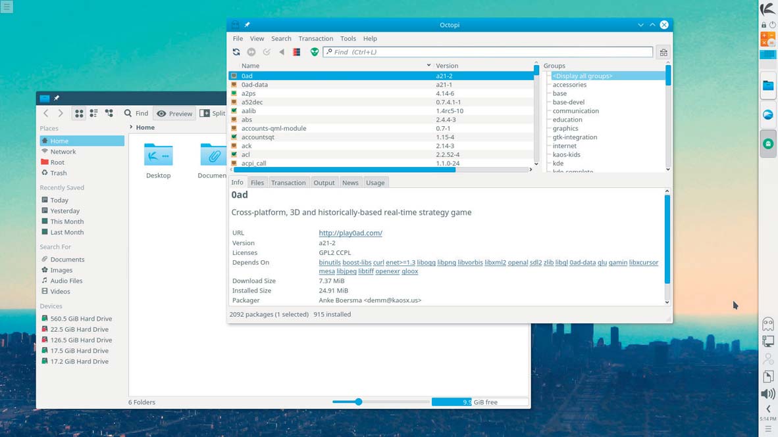Click the green alien AUR icon
Viewport: 778px width, 437px height.
315,52
